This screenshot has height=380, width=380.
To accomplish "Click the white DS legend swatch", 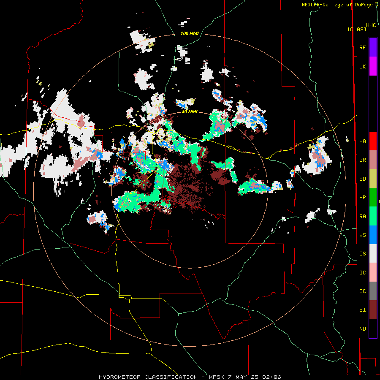I will point(373,253).
